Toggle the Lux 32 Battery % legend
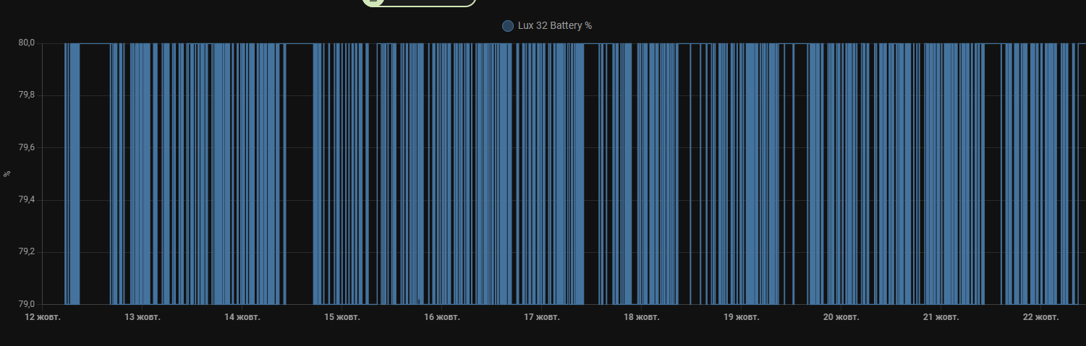This screenshot has height=346, width=1086. click(547, 26)
